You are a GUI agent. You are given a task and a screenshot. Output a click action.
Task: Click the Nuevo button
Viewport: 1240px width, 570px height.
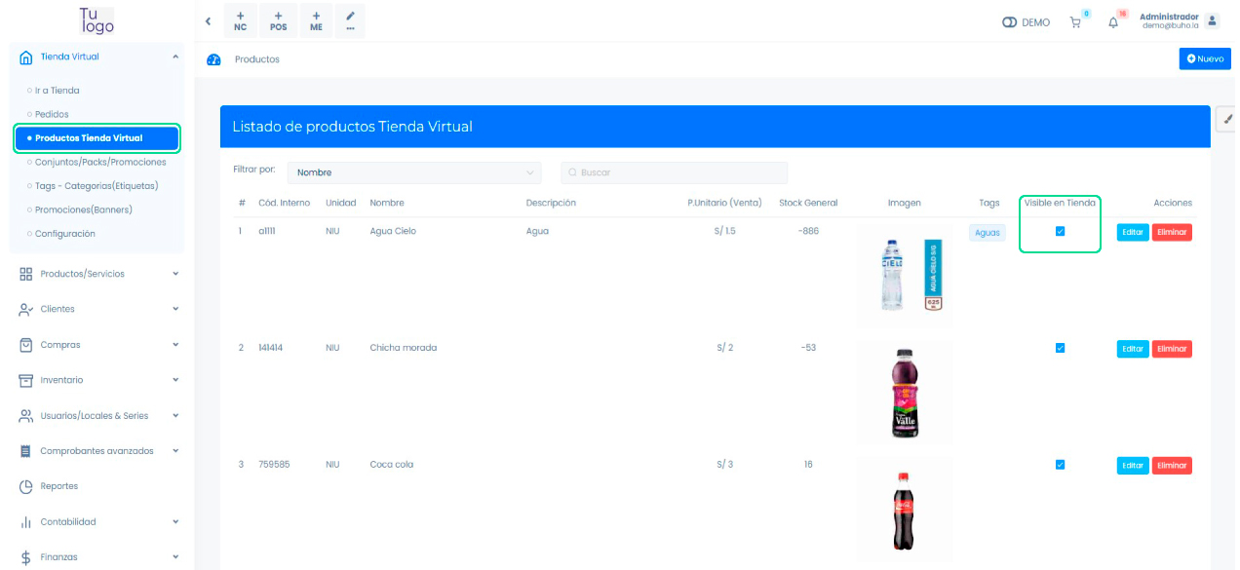pyautogui.click(x=1204, y=59)
